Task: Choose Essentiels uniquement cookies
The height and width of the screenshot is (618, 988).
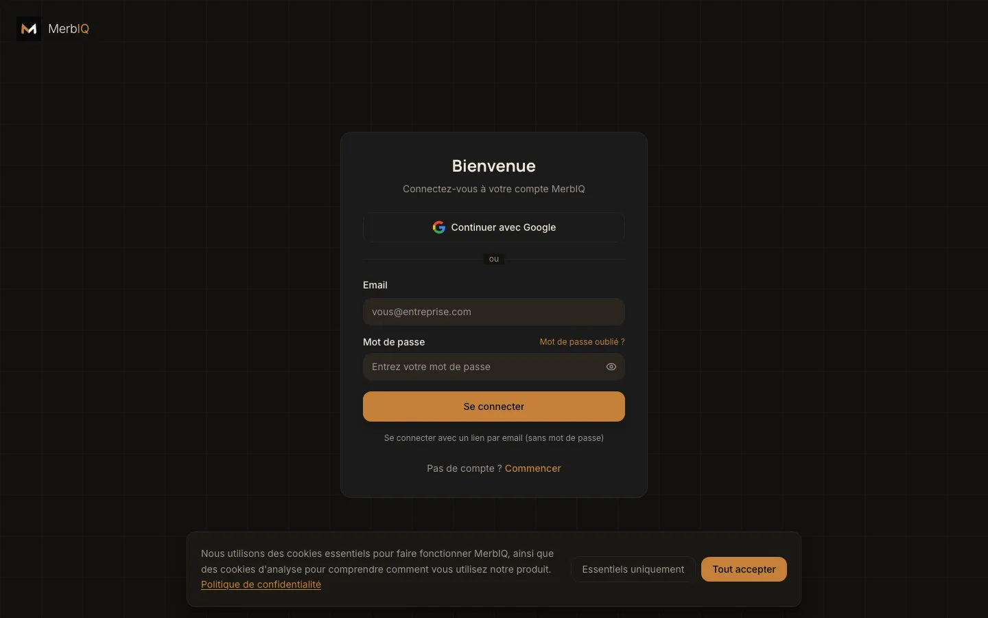Action: click(x=633, y=569)
